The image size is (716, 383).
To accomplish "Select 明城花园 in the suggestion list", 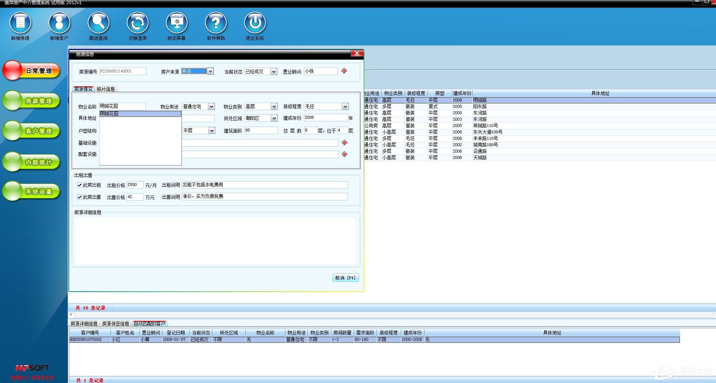I will [140, 114].
